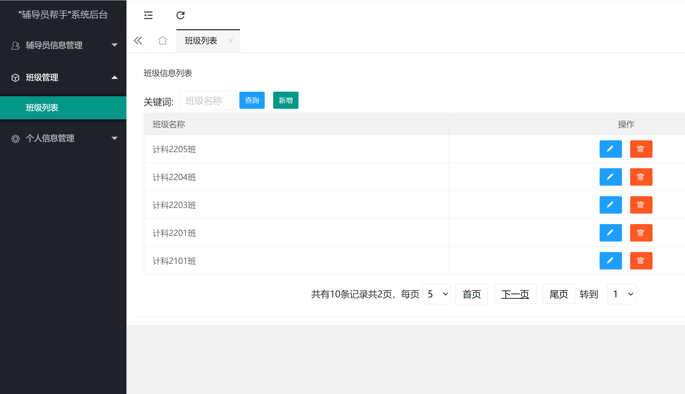
Task: Click the gear icon beside 个人信息管理
Action: (x=15, y=138)
